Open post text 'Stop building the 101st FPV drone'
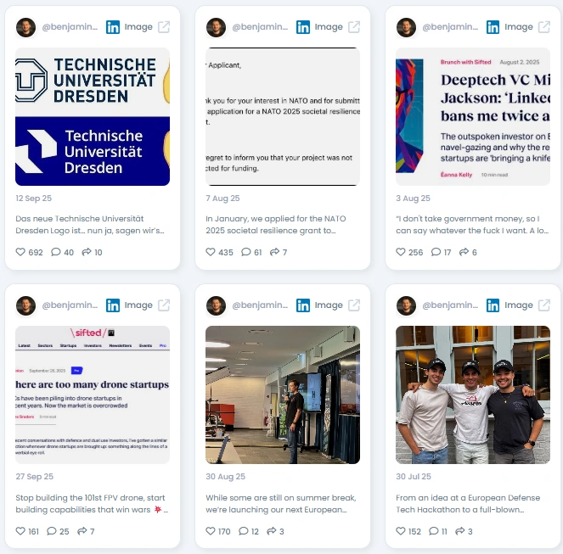The image size is (563, 554). coord(92,503)
